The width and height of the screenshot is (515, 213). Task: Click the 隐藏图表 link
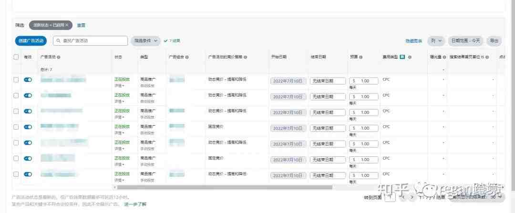[413, 41]
